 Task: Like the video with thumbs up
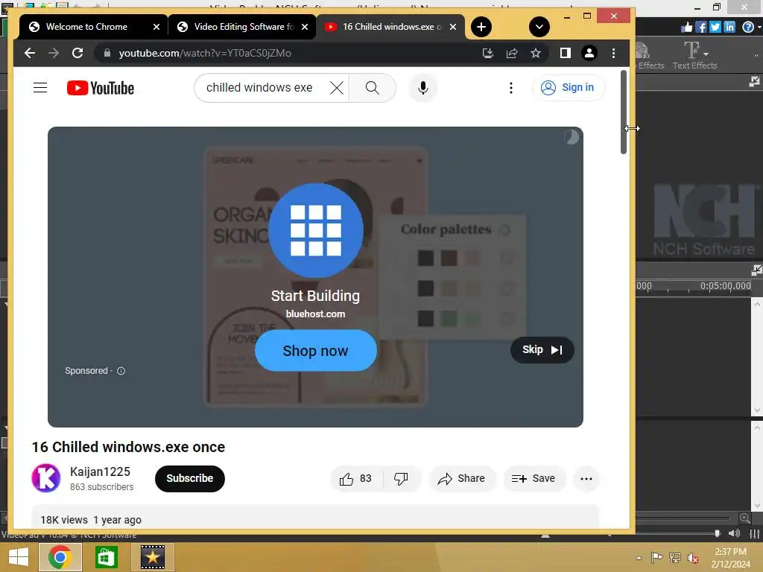pos(356,479)
